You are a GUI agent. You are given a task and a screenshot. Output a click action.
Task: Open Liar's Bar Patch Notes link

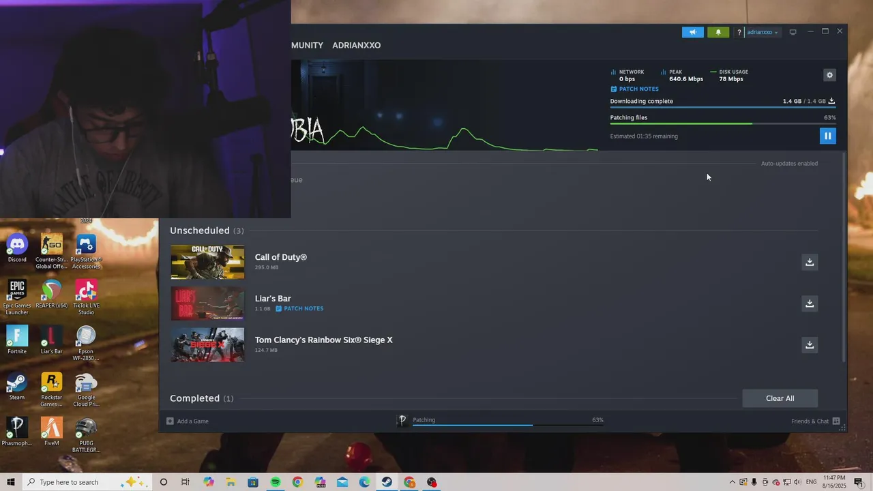click(x=299, y=308)
